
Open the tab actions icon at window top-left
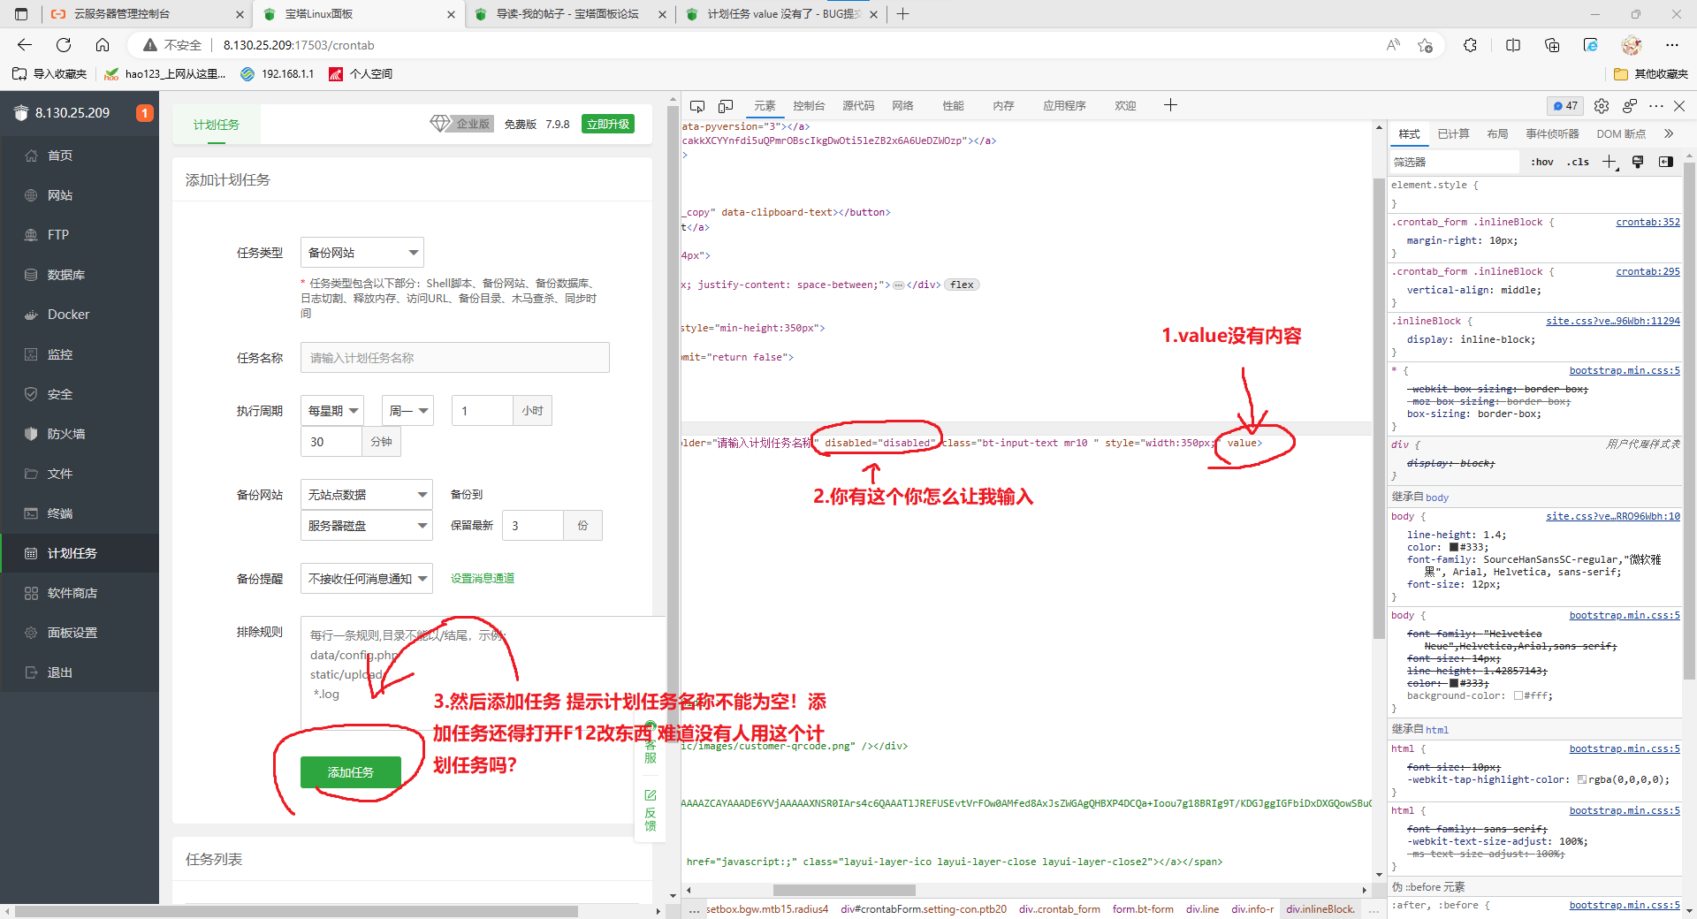point(21,14)
